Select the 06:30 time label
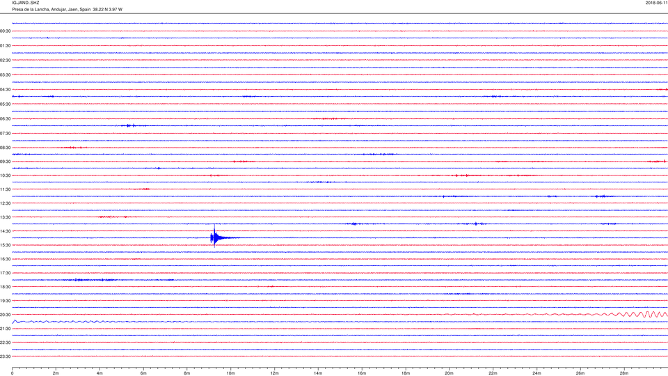The width and height of the screenshot is (668, 376). coord(6,119)
